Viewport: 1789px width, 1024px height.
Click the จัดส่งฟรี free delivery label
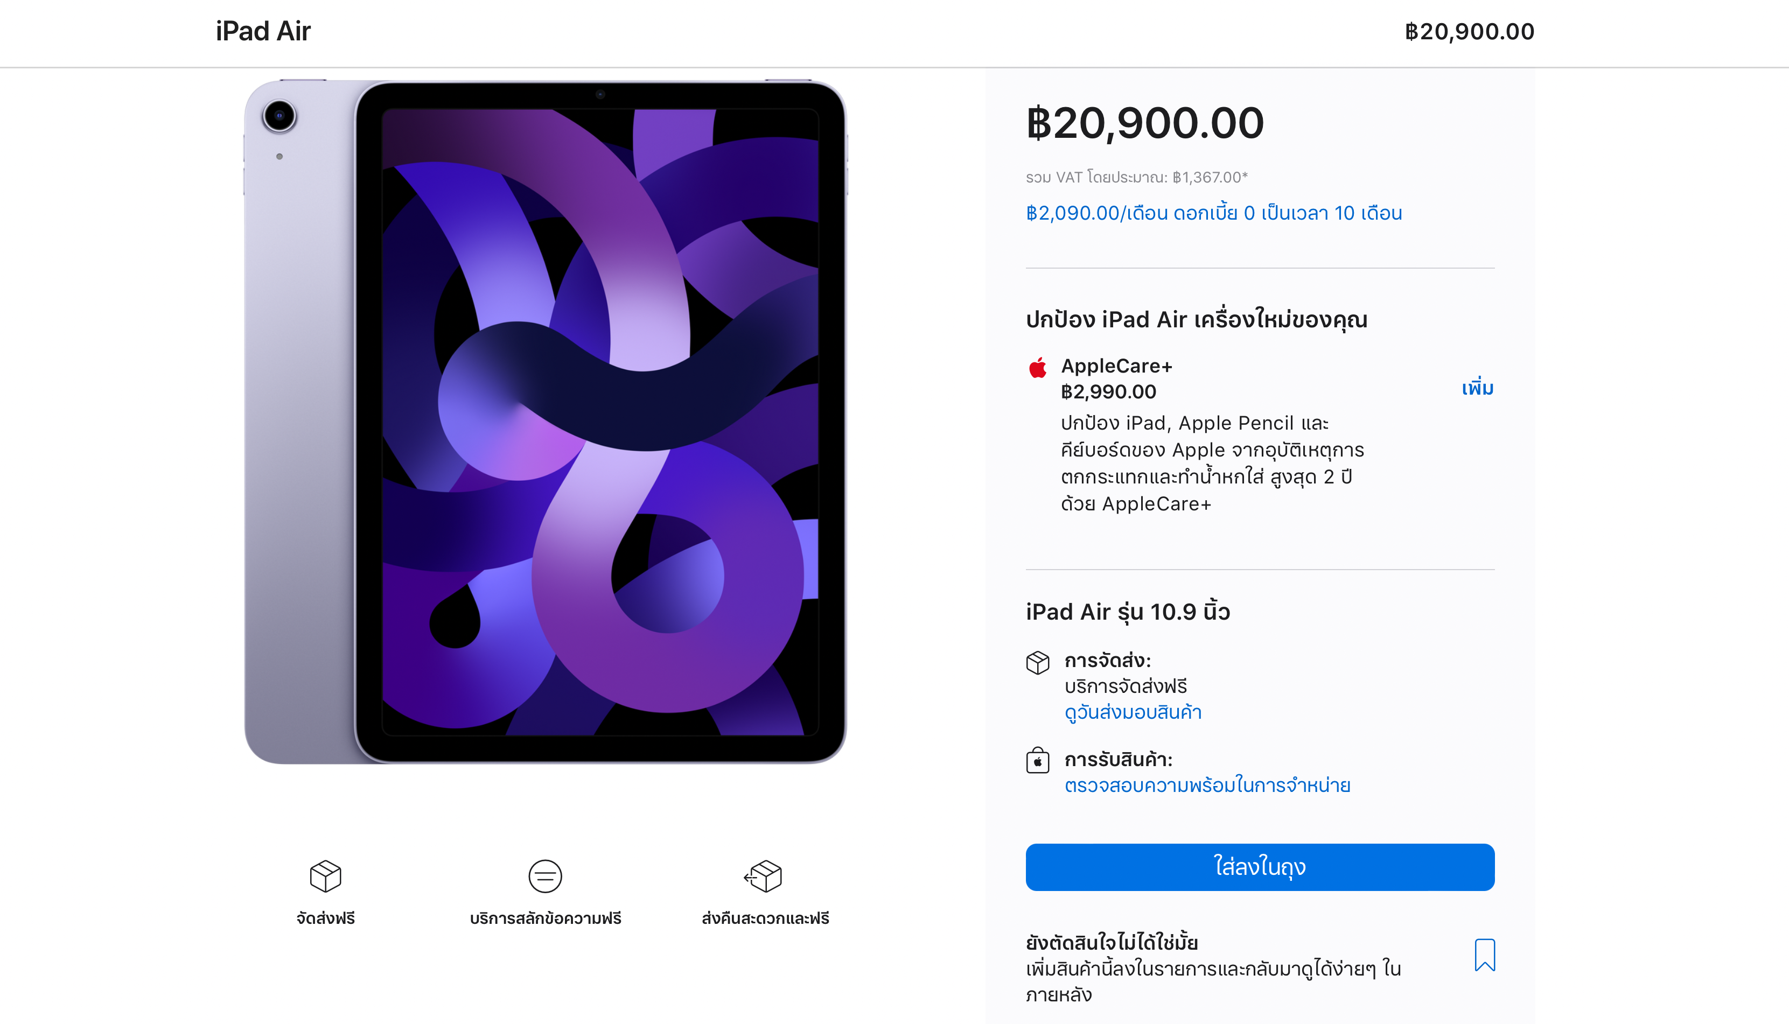325,918
